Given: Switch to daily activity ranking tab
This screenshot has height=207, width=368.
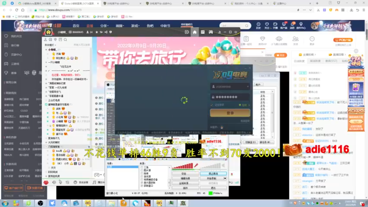Looking at the screenshot, I should pos(299,61).
